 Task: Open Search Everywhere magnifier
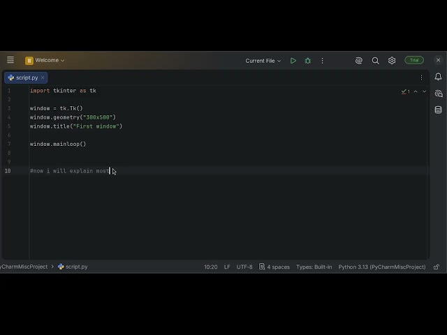[376, 61]
